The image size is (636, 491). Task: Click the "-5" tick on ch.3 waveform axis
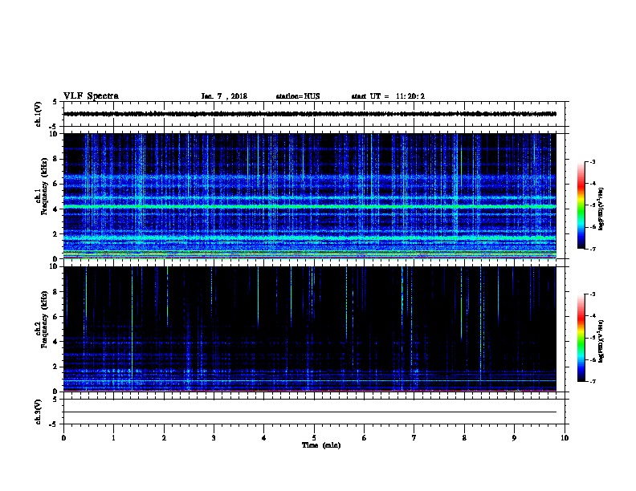pyautogui.click(x=54, y=424)
